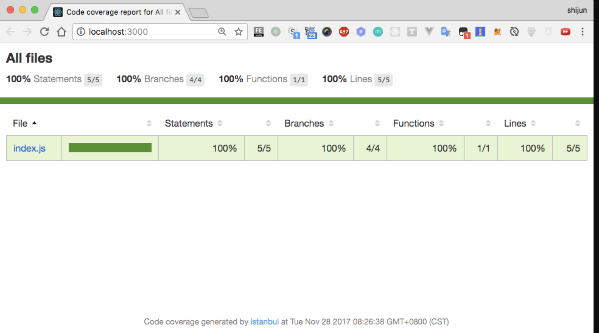Follow the istanbul footer link

click(264, 322)
